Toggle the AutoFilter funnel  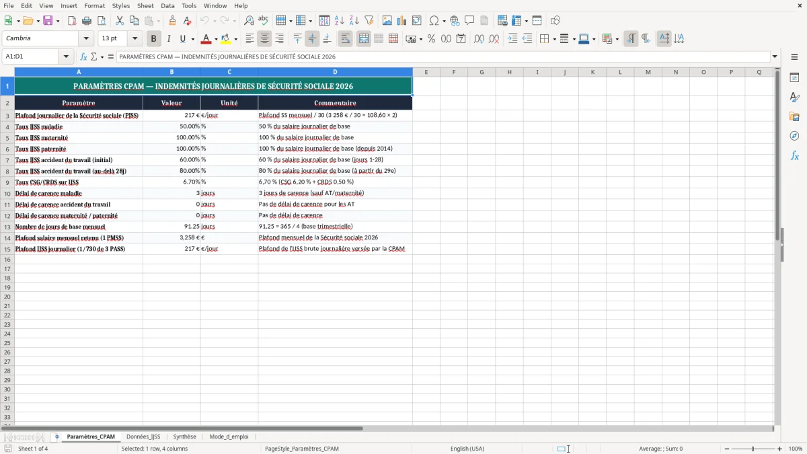[x=369, y=21]
